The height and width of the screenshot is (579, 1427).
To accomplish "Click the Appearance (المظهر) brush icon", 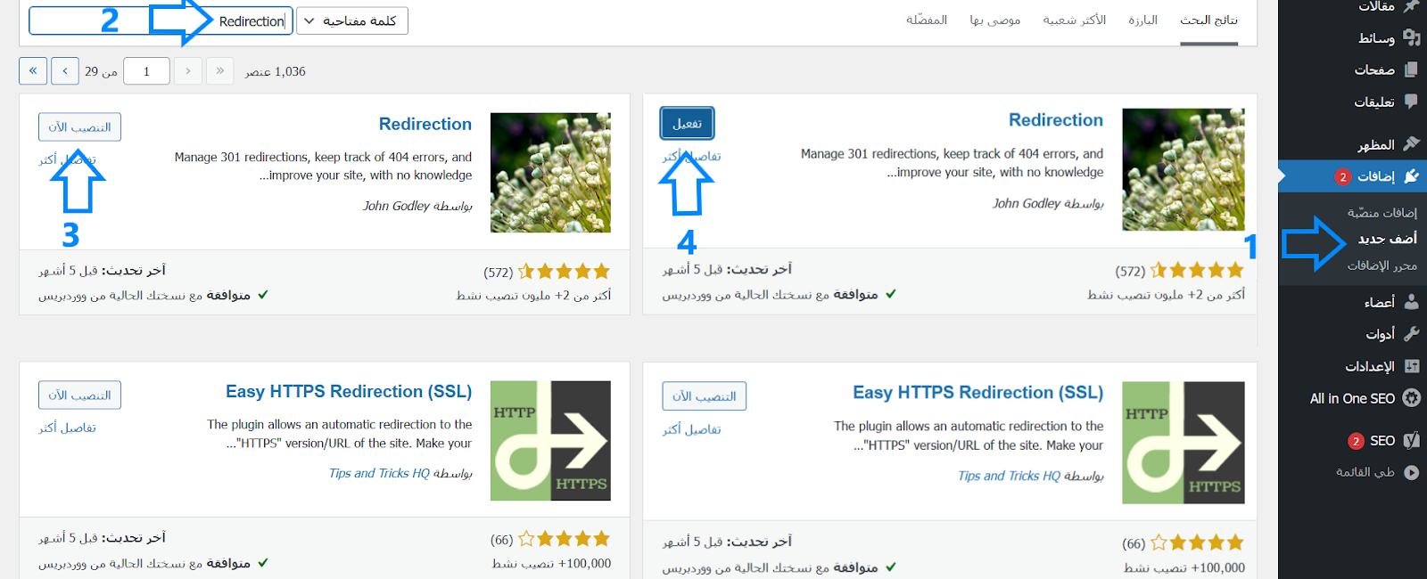I will point(1411,143).
